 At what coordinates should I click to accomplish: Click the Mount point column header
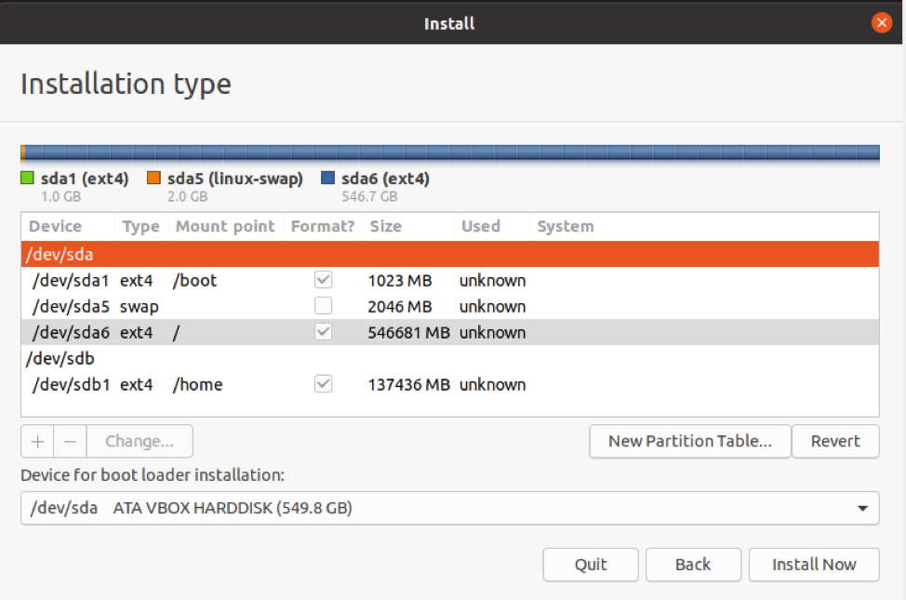tap(224, 226)
